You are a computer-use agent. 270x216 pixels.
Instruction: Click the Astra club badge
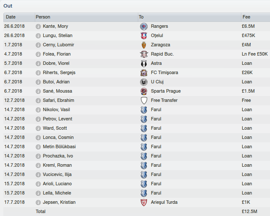point(144,64)
